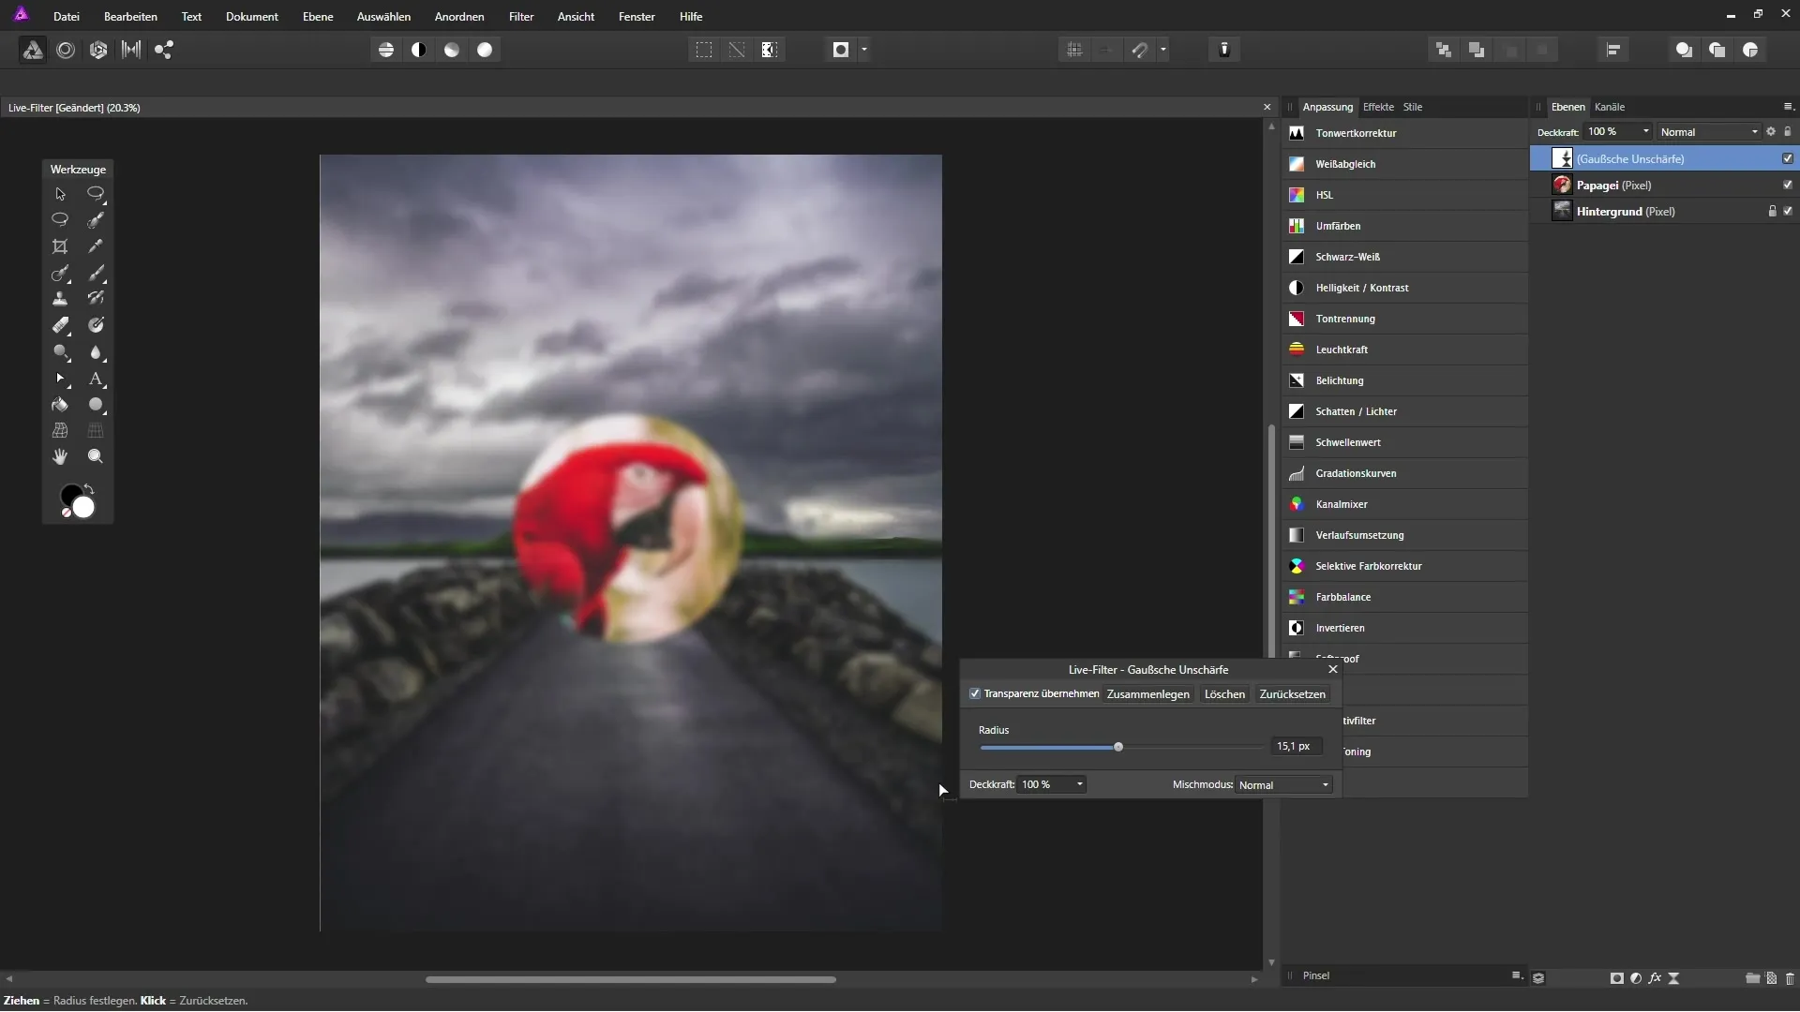Image resolution: width=1800 pixels, height=1012 pixels.
Task: Click the Radius value field
Action: [1297, 746]
